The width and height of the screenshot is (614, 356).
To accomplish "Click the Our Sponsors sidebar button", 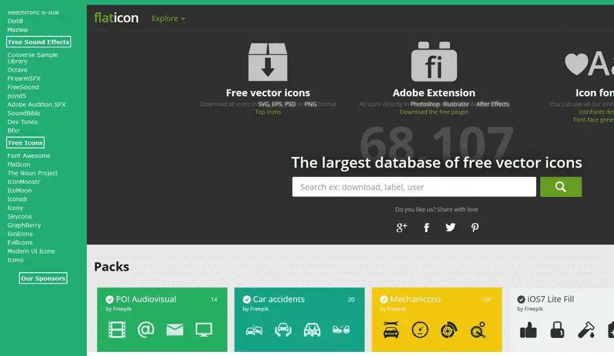I will [x=43, y=278].
